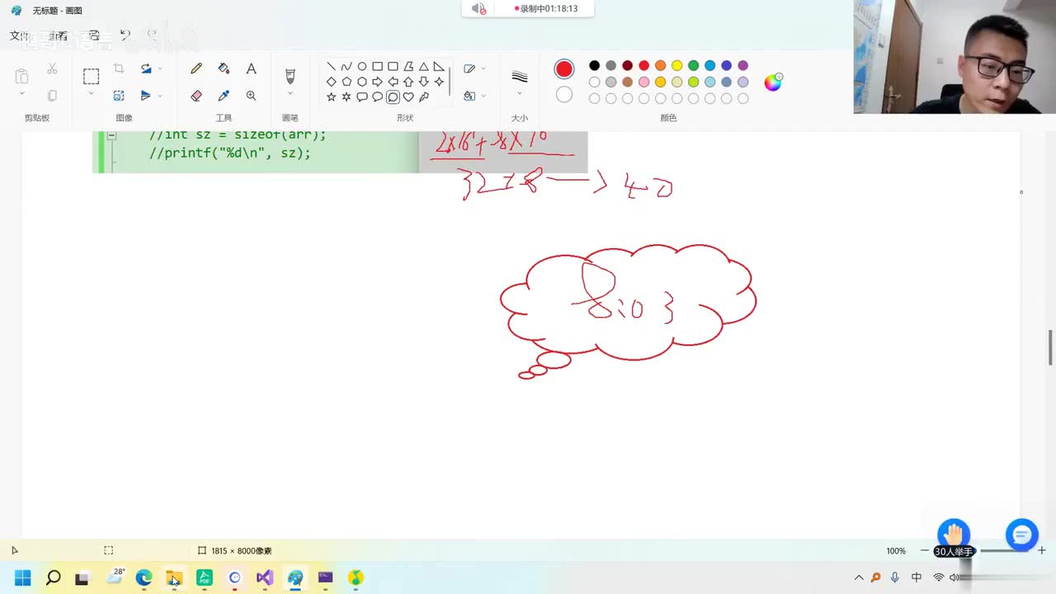This screenshot has height=594, width=1056.
Task: Pick the green color swatch
Action: click(693, 66)
